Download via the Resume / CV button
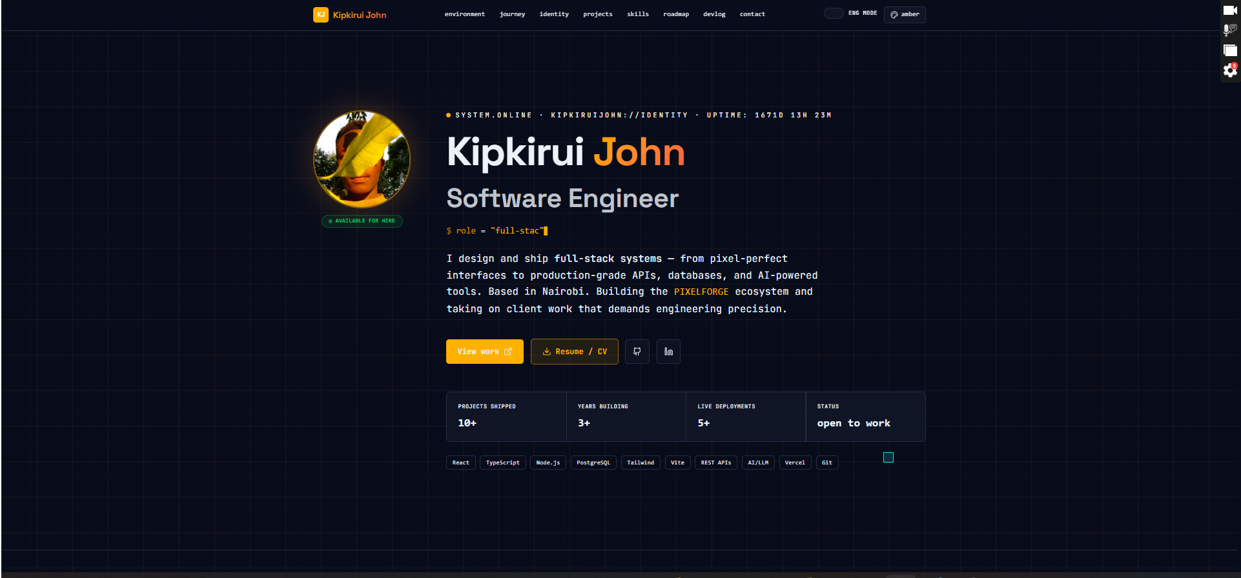This screenshot has width=1241, height=578. click(575, 352)
